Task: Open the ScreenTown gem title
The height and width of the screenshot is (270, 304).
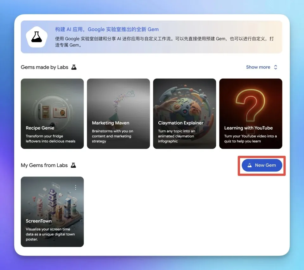Action: pos(39,221)
